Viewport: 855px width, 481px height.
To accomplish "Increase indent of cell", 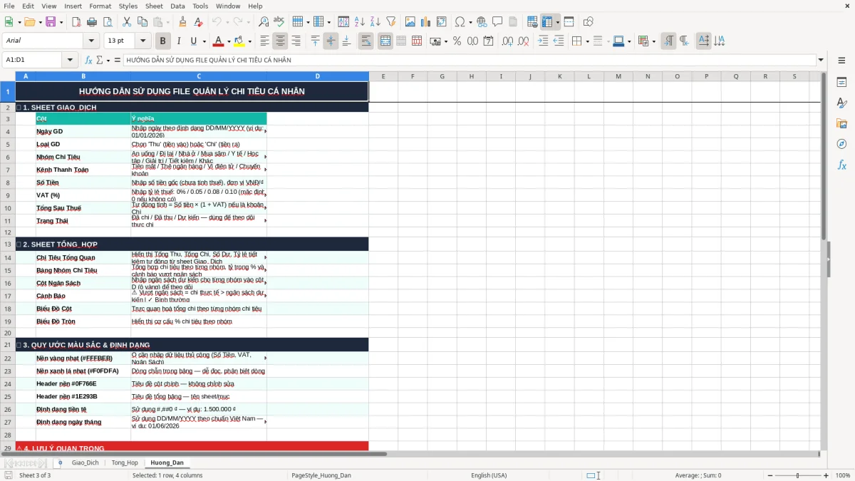I will pyautogui.click(x=543, y=41).
